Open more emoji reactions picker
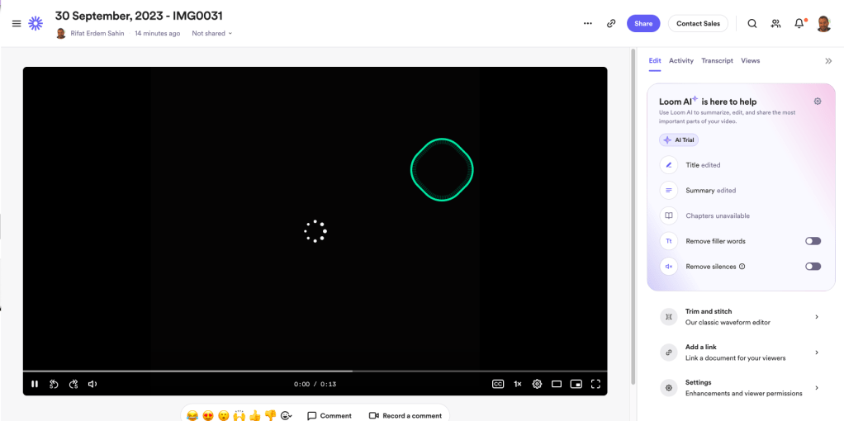 click(287, 415)
